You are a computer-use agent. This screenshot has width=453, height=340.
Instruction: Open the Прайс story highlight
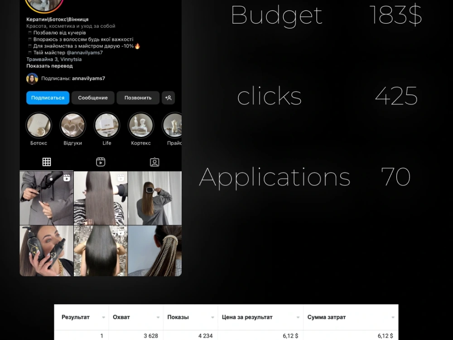[173, 125]
